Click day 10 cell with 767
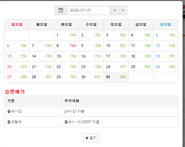Image resolution: width=185 pixels, height=147 pixels. pyautogui.click(x=116, y=46)
